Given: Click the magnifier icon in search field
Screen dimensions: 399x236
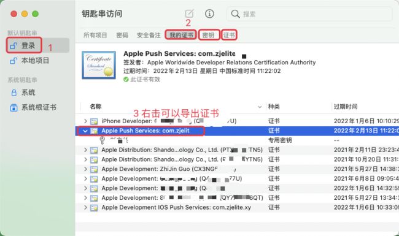Looking at the screenshot, I should tap(235, 13).
